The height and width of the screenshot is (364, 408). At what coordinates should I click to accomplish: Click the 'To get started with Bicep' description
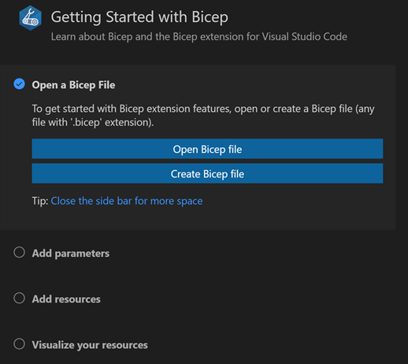pos(203,116)
